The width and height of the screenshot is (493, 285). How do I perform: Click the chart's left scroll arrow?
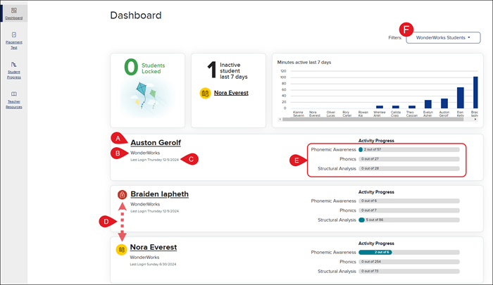point(281,119)
